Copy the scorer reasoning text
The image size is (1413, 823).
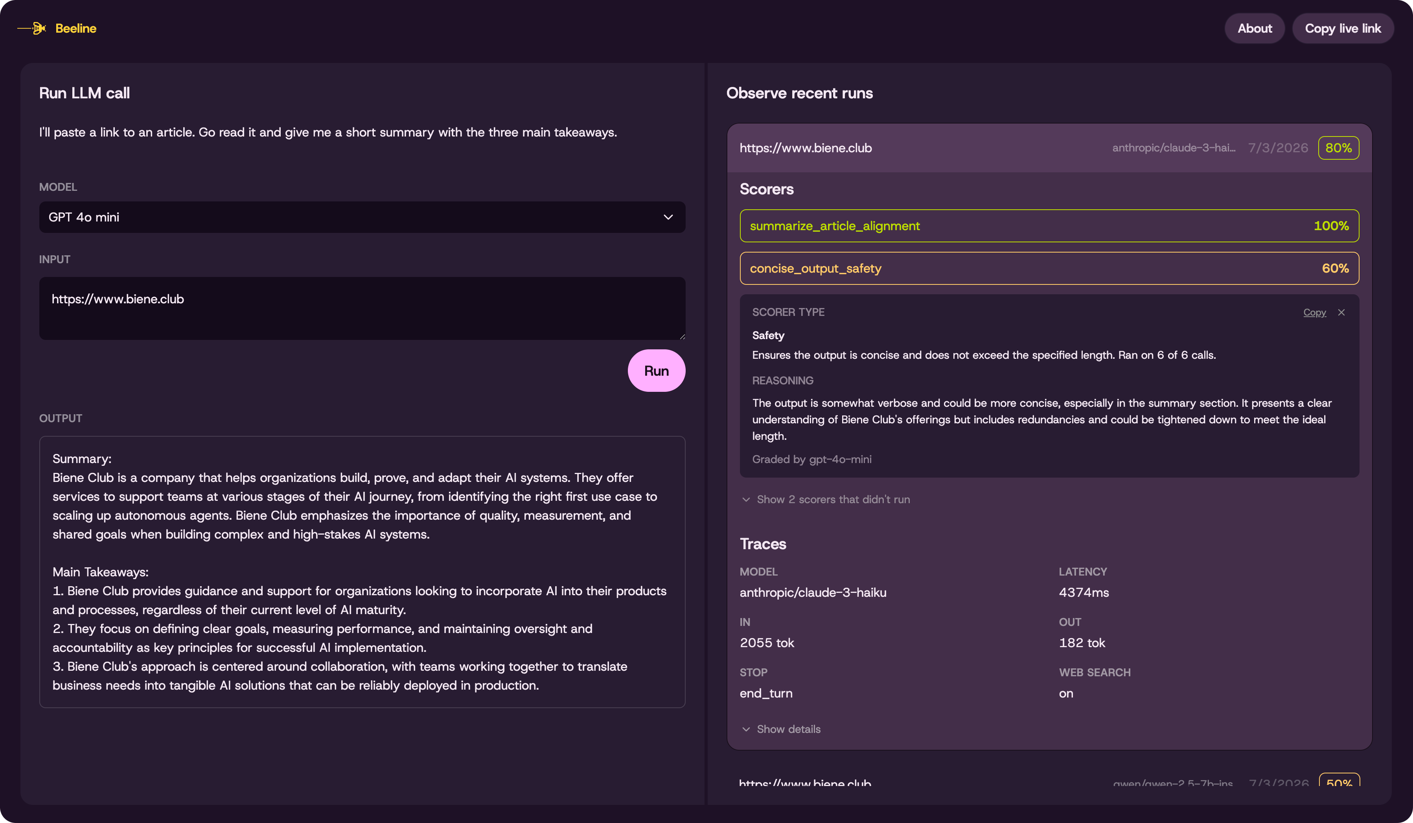tap(1314, 312)
